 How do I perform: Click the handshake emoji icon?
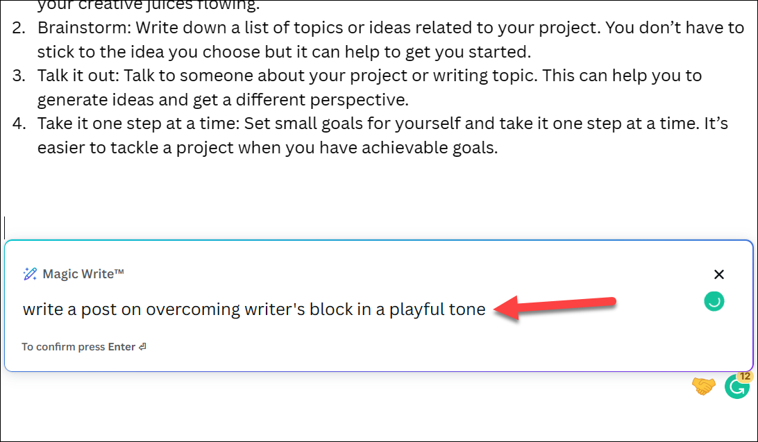(x=703, y=386)
